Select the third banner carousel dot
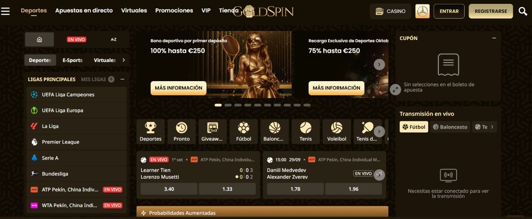This screenshot has width=532, height=219. click(238, 105)
